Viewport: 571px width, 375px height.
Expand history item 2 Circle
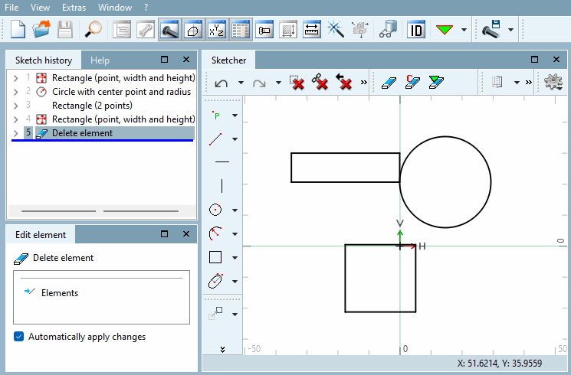tap(15, 92)
